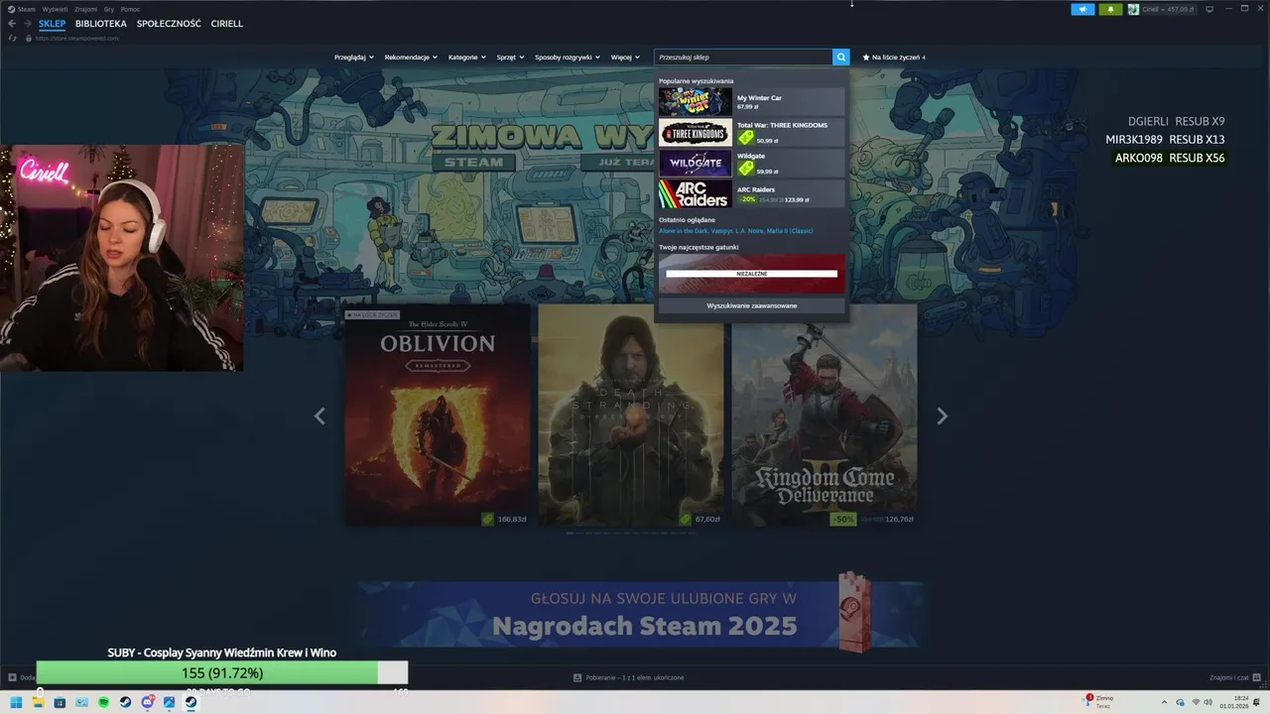
Task: Expand the Sposoby rozgrywki dropdown
Action: click(568, 58)
